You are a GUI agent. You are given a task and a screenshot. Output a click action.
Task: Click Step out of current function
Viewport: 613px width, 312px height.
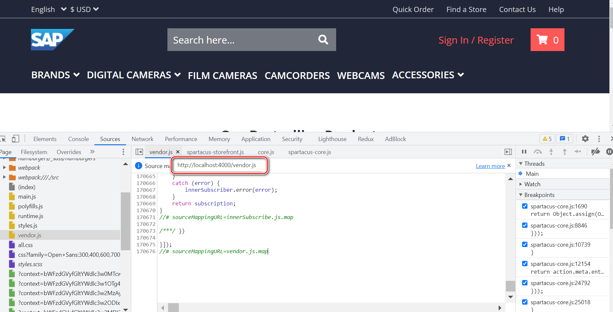pyautogui.click(x=564, y=152)
